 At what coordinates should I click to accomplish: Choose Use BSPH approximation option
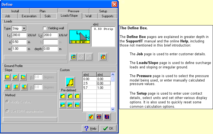[8, 111]
